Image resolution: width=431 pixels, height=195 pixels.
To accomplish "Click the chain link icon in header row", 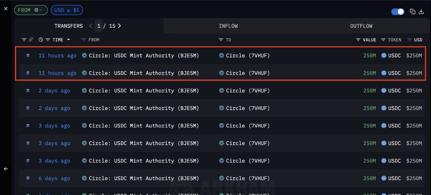I will (31, 40).
